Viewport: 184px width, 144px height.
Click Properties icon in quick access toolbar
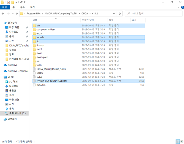(8, 2)
